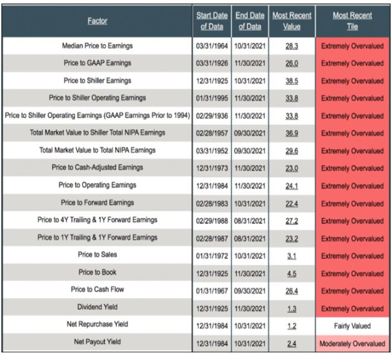
Task: Open the 38.5 value link
Action: coord(292,81)
